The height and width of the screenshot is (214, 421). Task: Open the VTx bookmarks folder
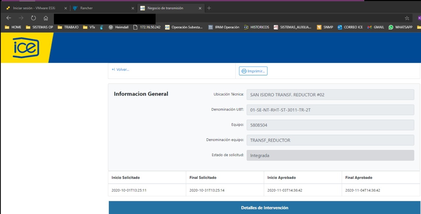[89, 27]
